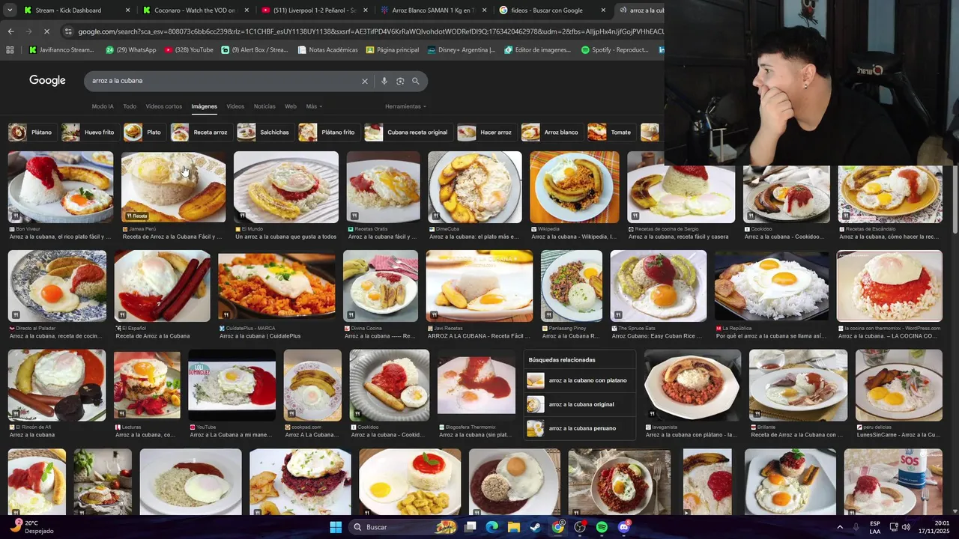Select the Todo results tab

130,106
